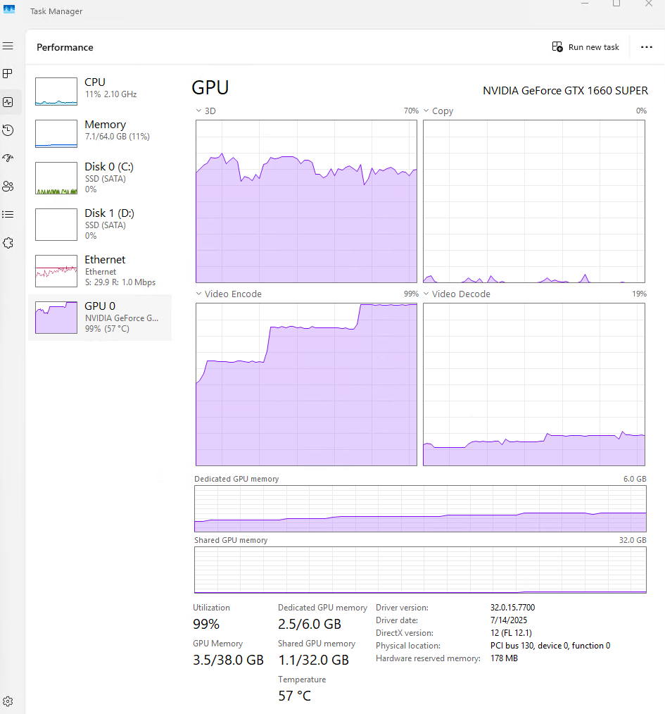Click the 178 MB reserved memory value

coord(504,658)
